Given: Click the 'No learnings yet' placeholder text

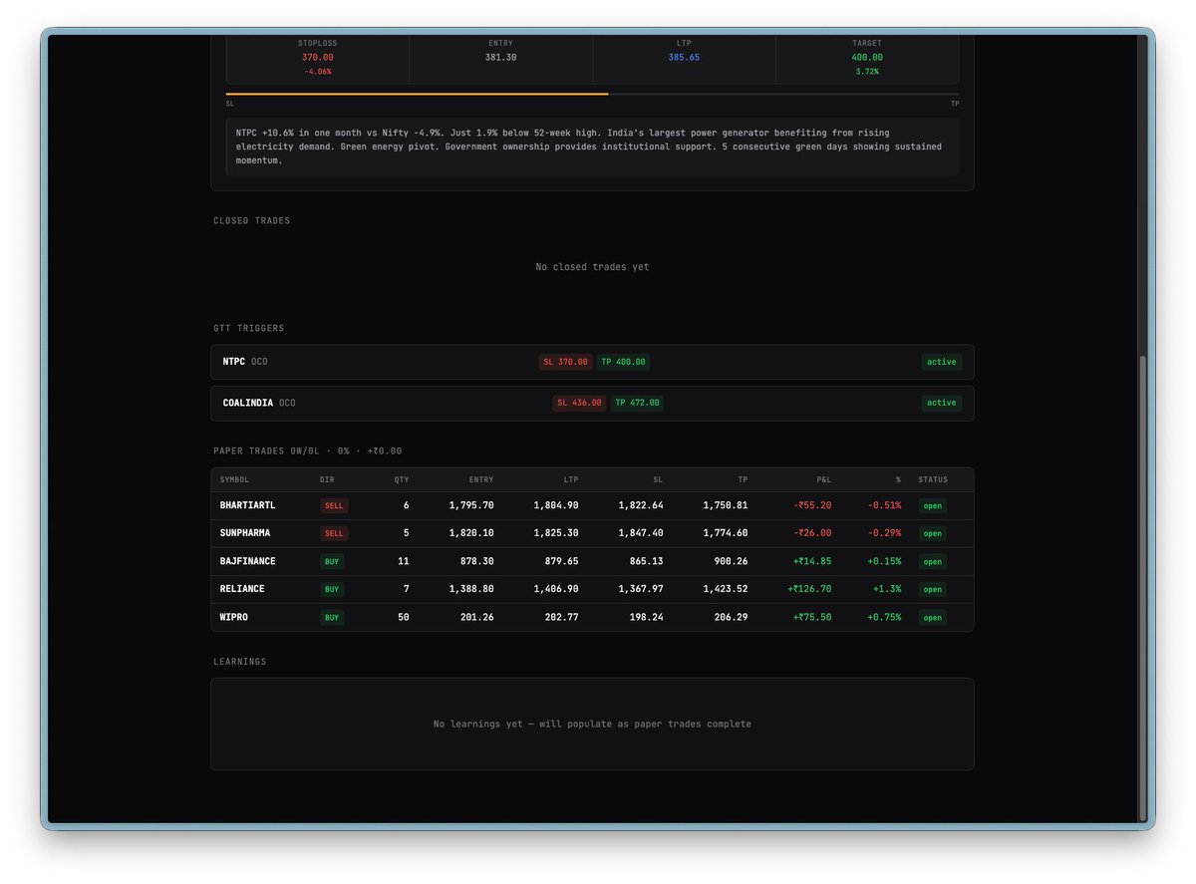Looking at the screenshot, I should [x=592, y=724].
